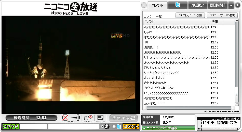This screenshot has height=132, width=242.
Task: Adjust the sound volume slider
Action: [76, 118]
